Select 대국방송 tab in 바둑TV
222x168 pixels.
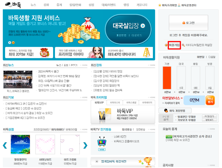[x=127, y=129]
